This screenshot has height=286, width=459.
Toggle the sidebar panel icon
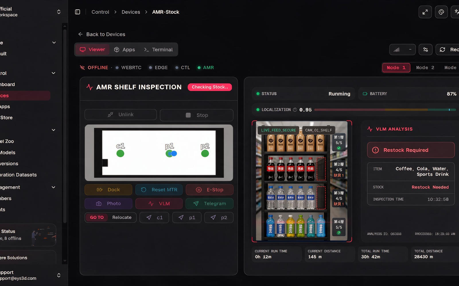[77, 12]
